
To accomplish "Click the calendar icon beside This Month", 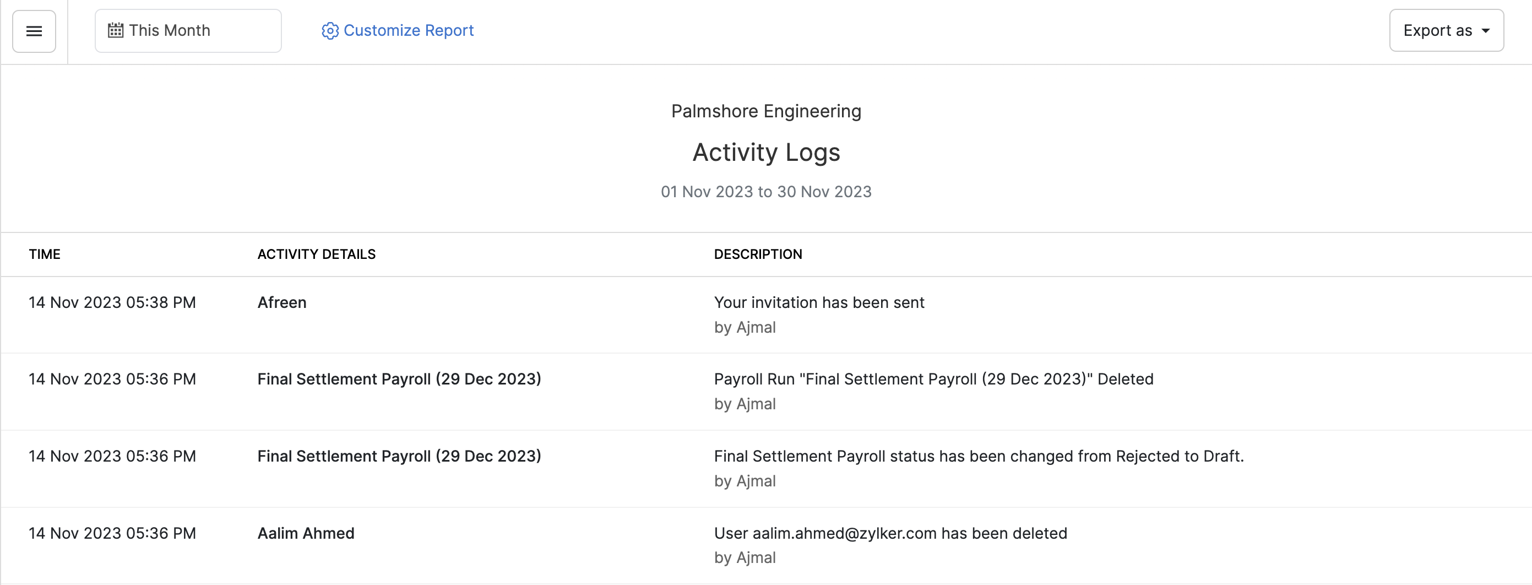I will pyautogui.click(x=116, y=30).
